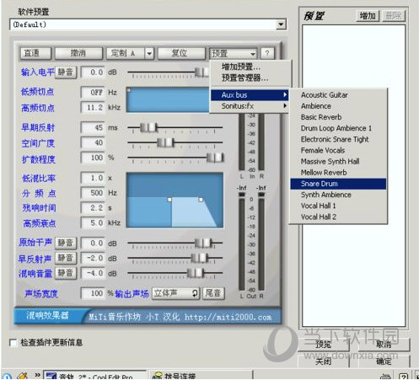Click the 关闭 close button
Screen dimensions: 419x380
pyautogui.click(x=324, y=361)
